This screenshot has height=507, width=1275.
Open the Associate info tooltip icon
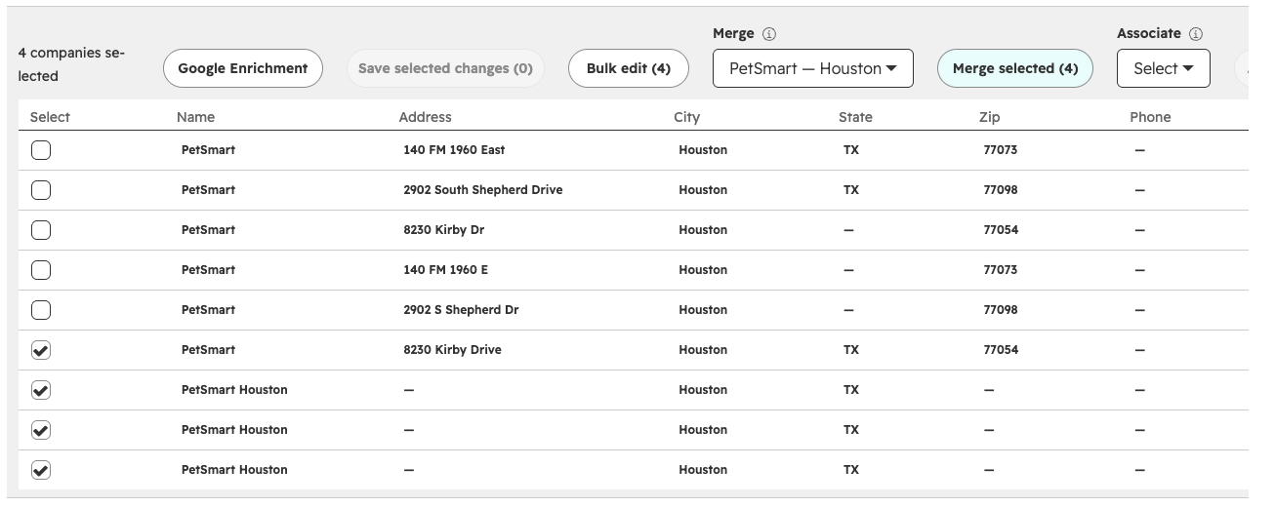point(1196,33)
